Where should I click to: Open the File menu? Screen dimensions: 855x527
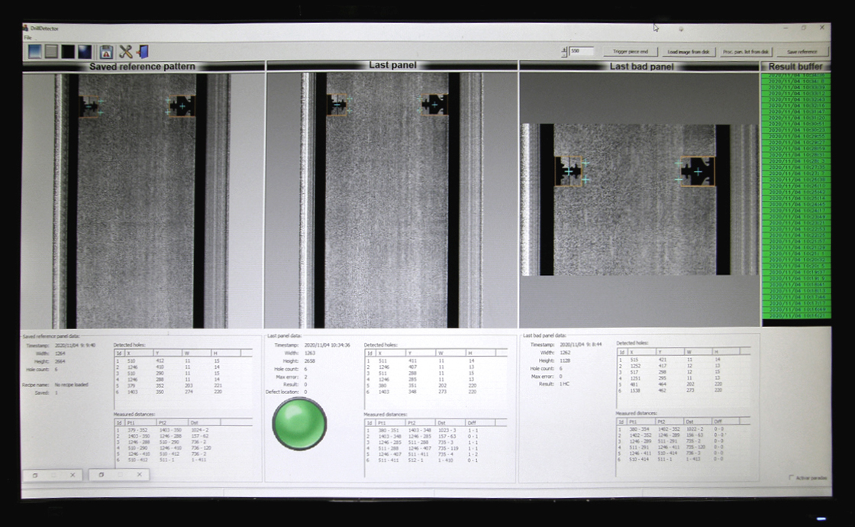coord(27,37)
